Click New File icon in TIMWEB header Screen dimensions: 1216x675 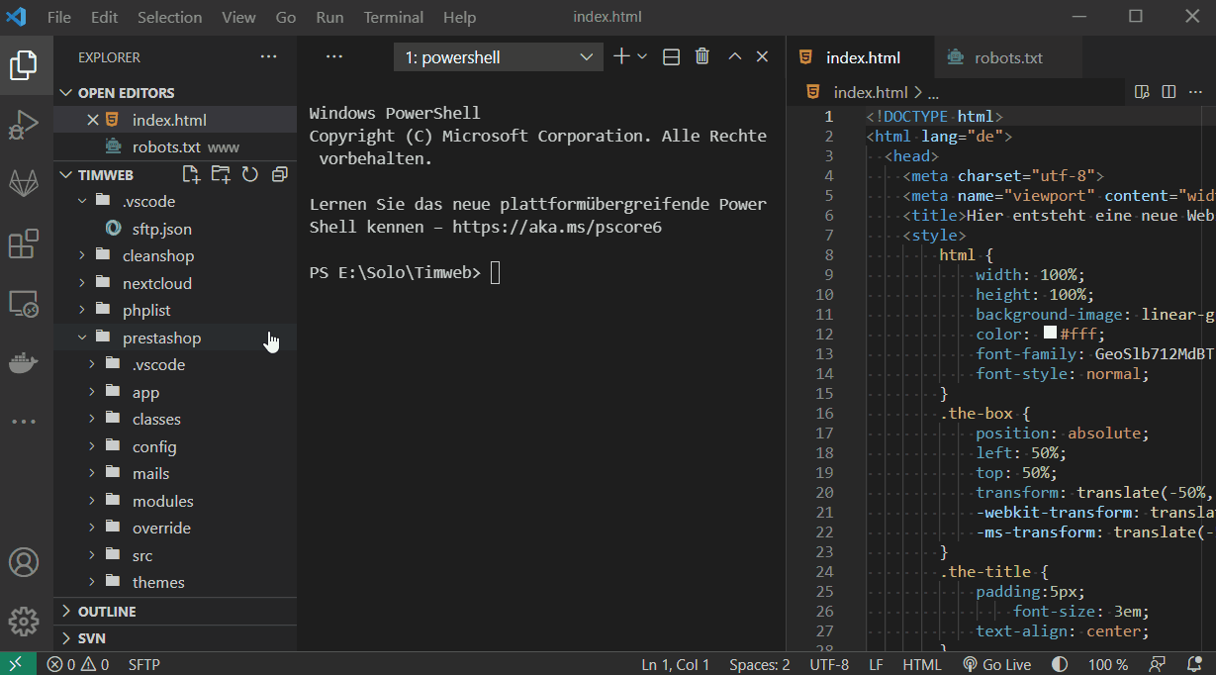click(191, 174)
